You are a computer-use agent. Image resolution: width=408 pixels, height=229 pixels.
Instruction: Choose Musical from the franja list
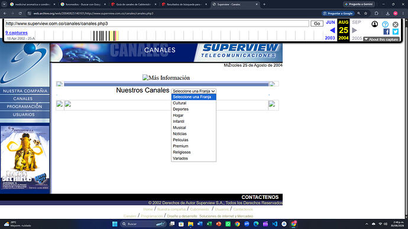[x=193, y=127]
